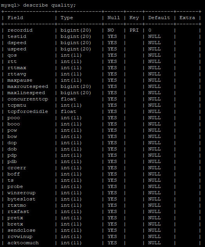Select the 'pooo' field name
205x247 pixels.
pyautogui.click(x=14, y=118)
